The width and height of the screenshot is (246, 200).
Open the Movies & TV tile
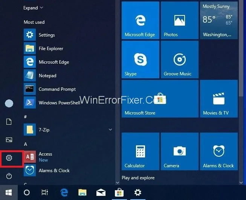(x=219, y=99)
